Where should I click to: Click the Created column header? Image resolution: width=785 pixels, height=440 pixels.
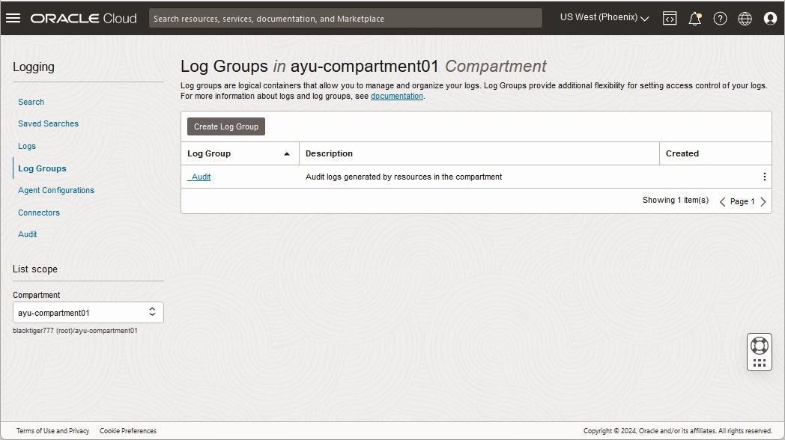tap(682, 153)
